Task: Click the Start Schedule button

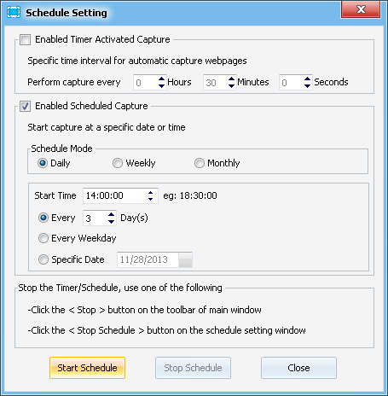Action: pos(87,368)
